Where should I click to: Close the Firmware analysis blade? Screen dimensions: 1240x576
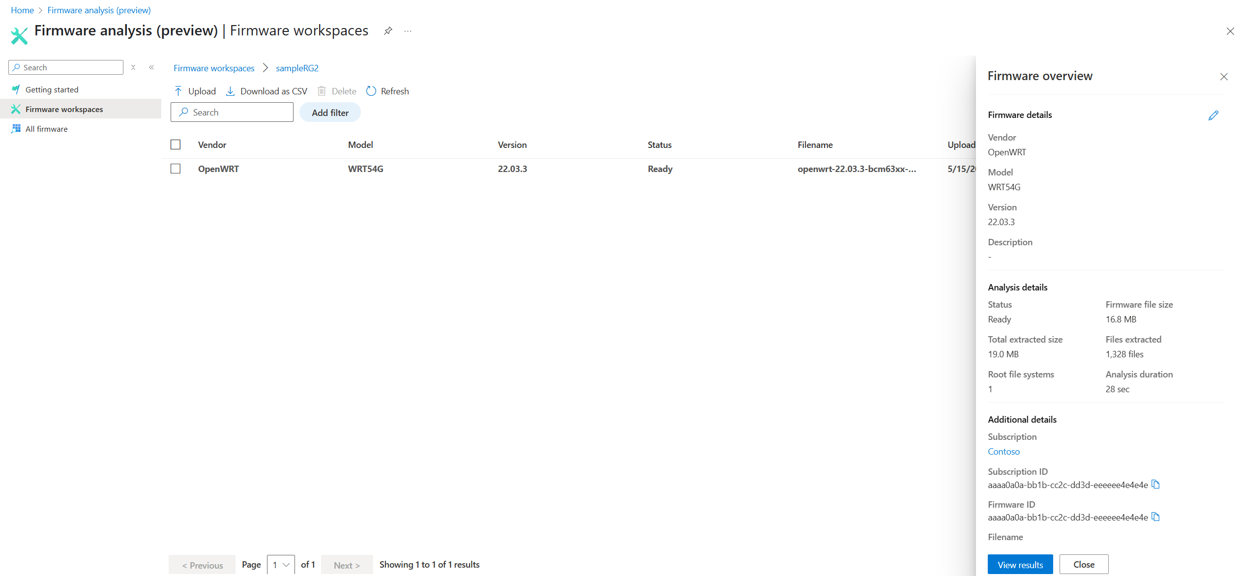[x=1230, y=31]
